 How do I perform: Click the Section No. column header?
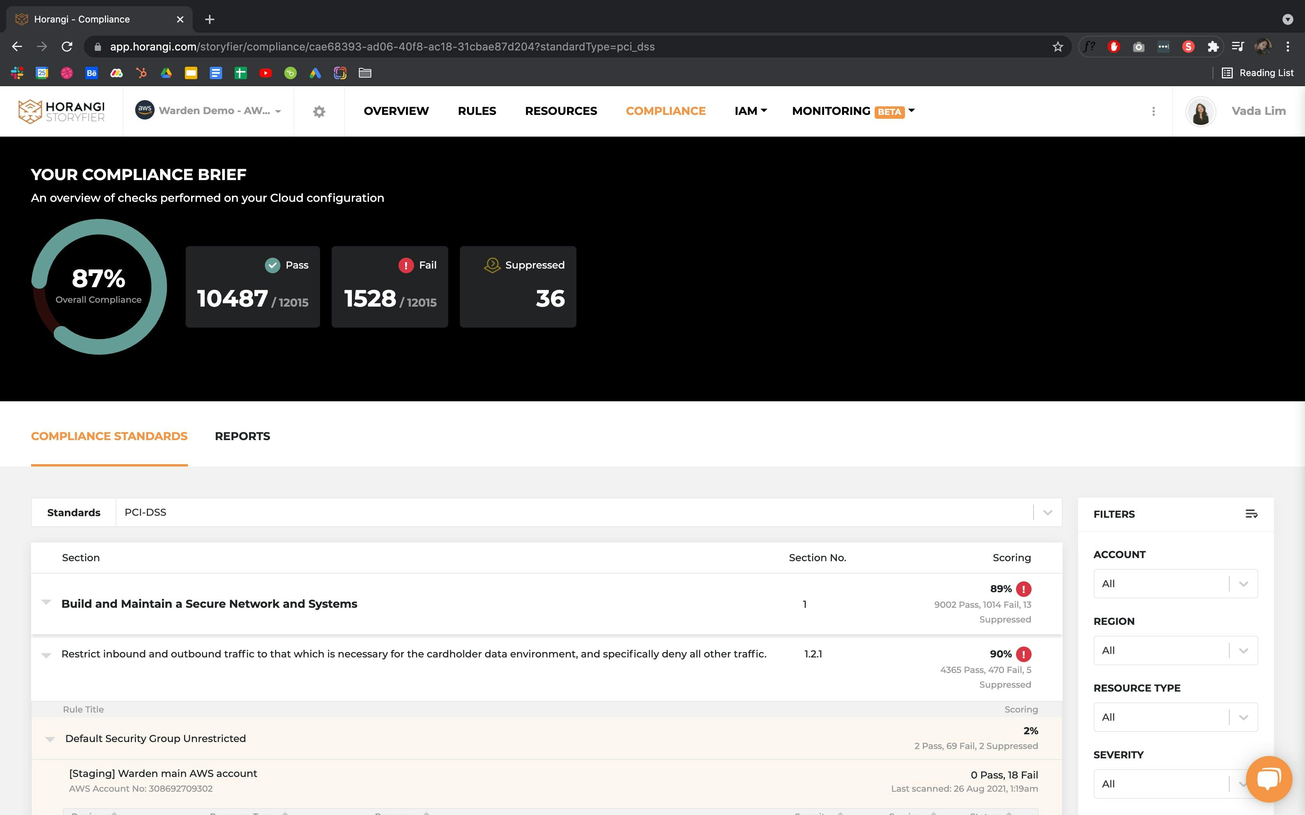point(817,558)
